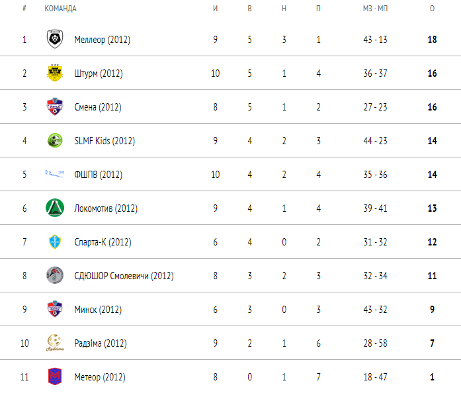Select the SLMF Kids (2012) team name
The width and height of the screenshot is (461, 393).
pyautogui.click(x=105, y=141)
